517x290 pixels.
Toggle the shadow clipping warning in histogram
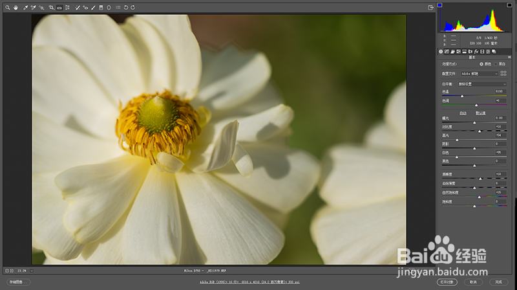[x=439, y=5]
